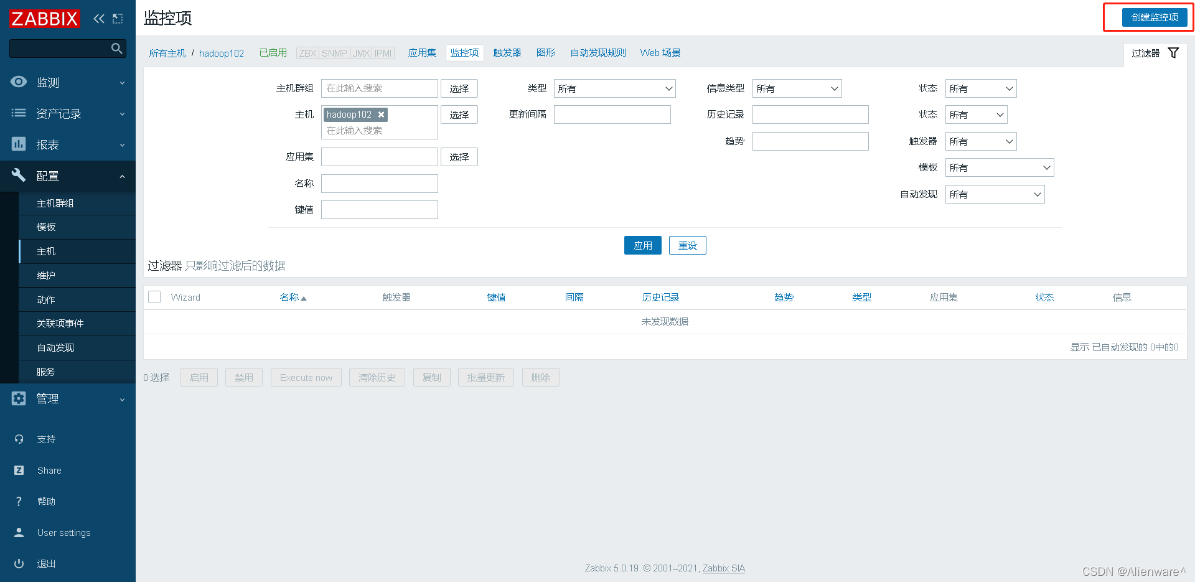1195x582 pixels.
Task: Click the sidebar search magnifier icon
Action: coord(116,49)
